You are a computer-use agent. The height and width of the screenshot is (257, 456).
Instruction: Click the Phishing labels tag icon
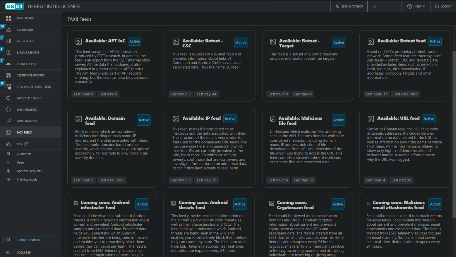tap(8, 179)
